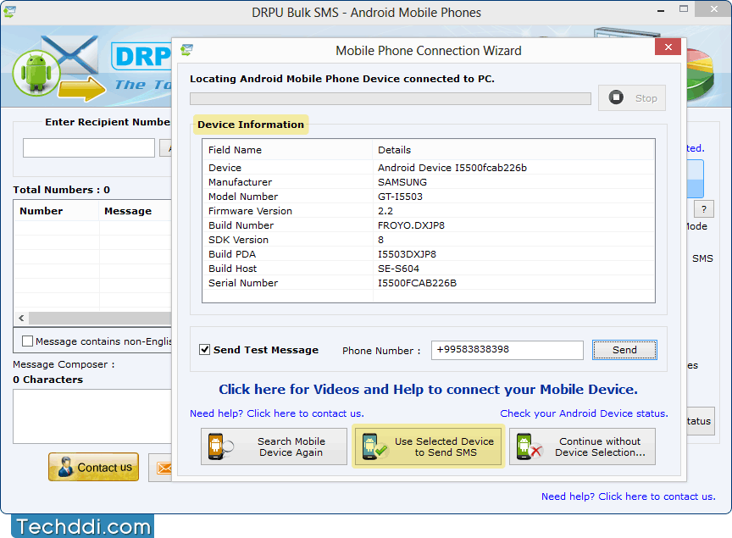Click the question mark help button

point(704,209)
